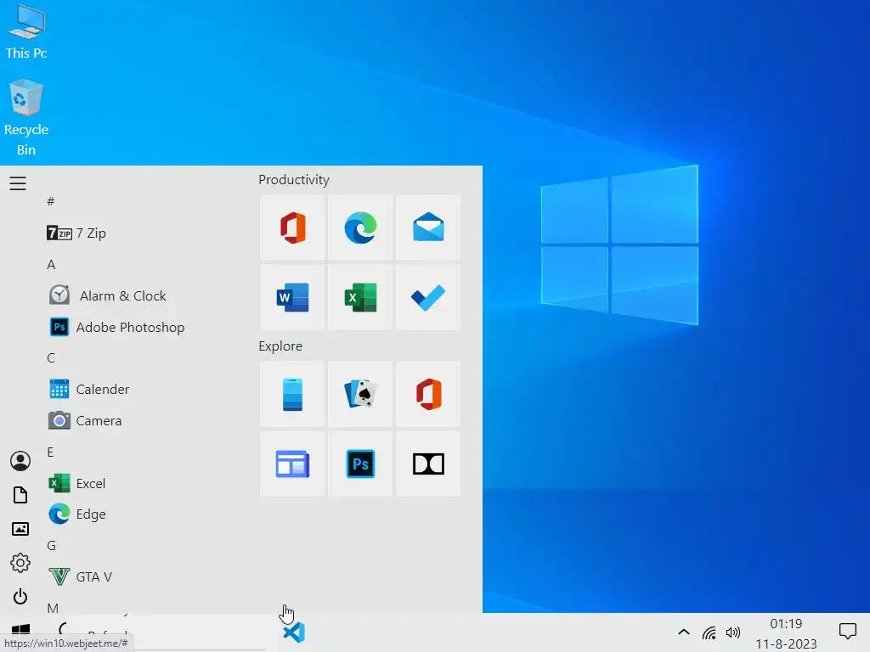Open Alarm & Clock app
Screen dimensions: 870x652
pyautogui.click(x=108, y=295)
